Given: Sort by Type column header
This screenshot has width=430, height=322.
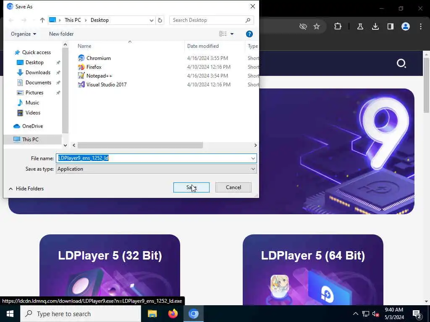Looking at the screenshot, I should point(252,46).
